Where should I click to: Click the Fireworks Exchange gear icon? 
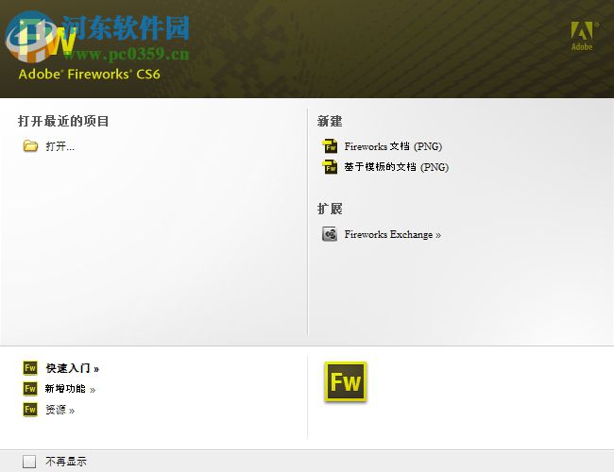(330, 234)
